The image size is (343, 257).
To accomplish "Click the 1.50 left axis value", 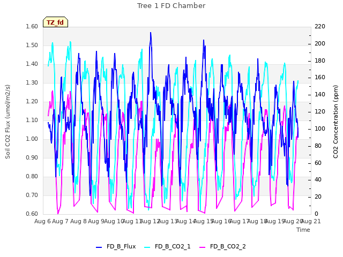I will (32, 45).
